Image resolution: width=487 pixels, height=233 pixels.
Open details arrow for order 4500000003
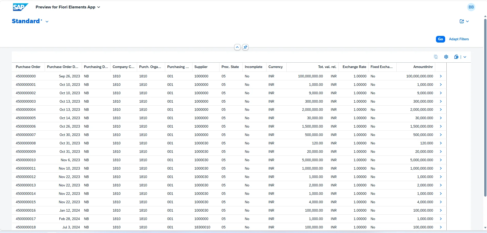pos(441,101)
